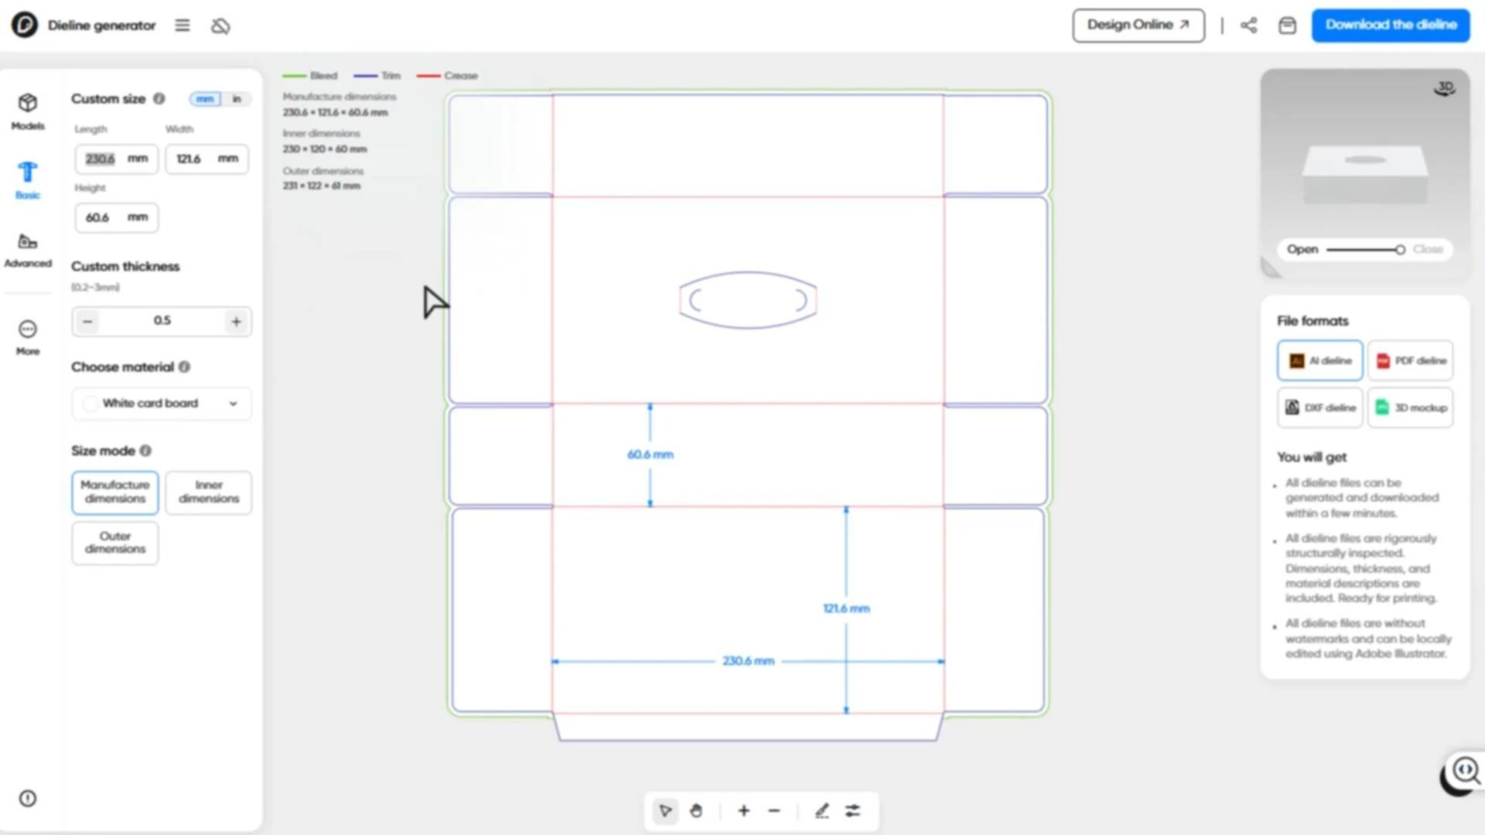Choose the DXF dieline file format
This screenshot has height=835, width=1485.
pyautogui.click(x=1320, y=407)
